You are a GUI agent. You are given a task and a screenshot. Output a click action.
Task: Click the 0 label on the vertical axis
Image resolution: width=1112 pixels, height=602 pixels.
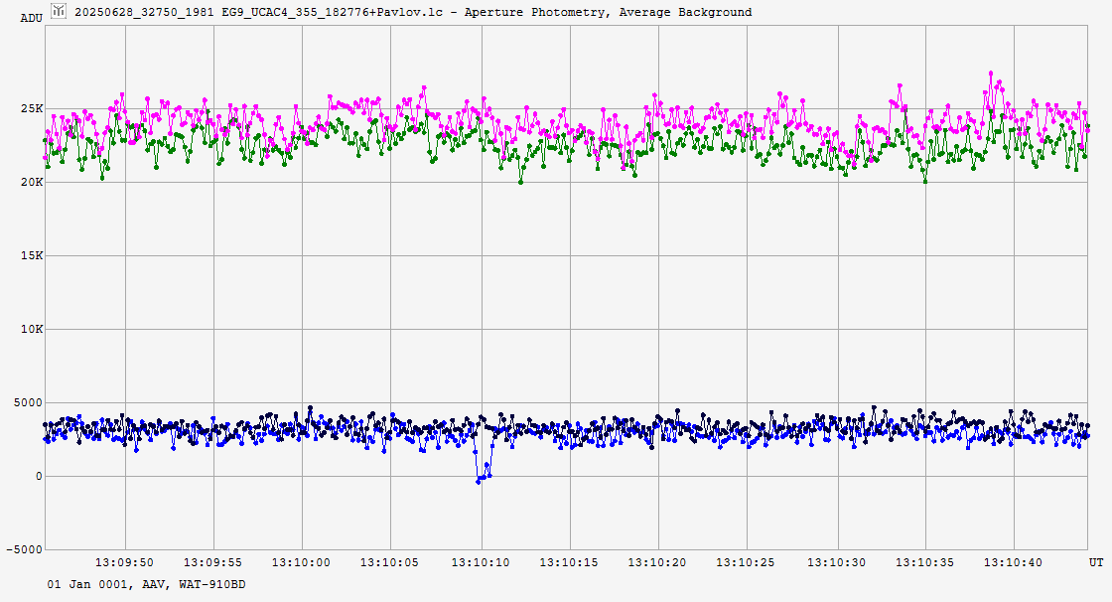(x=40, y=476)
